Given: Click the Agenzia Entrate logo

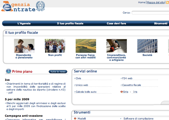Looking at the screenshot, I should coord(18,6).
